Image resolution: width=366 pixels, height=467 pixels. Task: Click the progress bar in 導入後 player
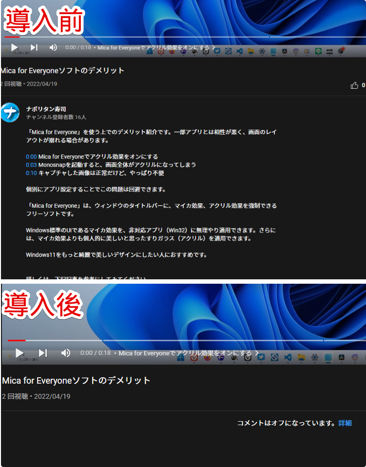pyautogui.click(x=187, y=340)
